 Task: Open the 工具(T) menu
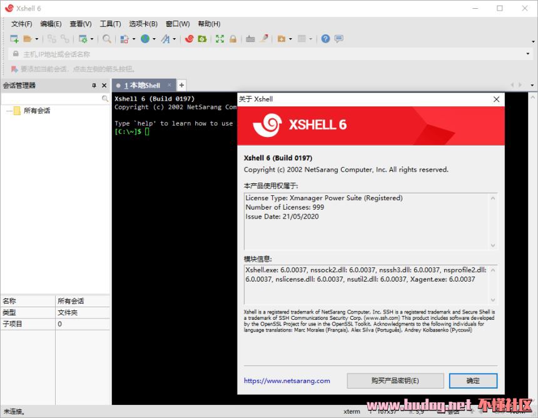[110, 24]
